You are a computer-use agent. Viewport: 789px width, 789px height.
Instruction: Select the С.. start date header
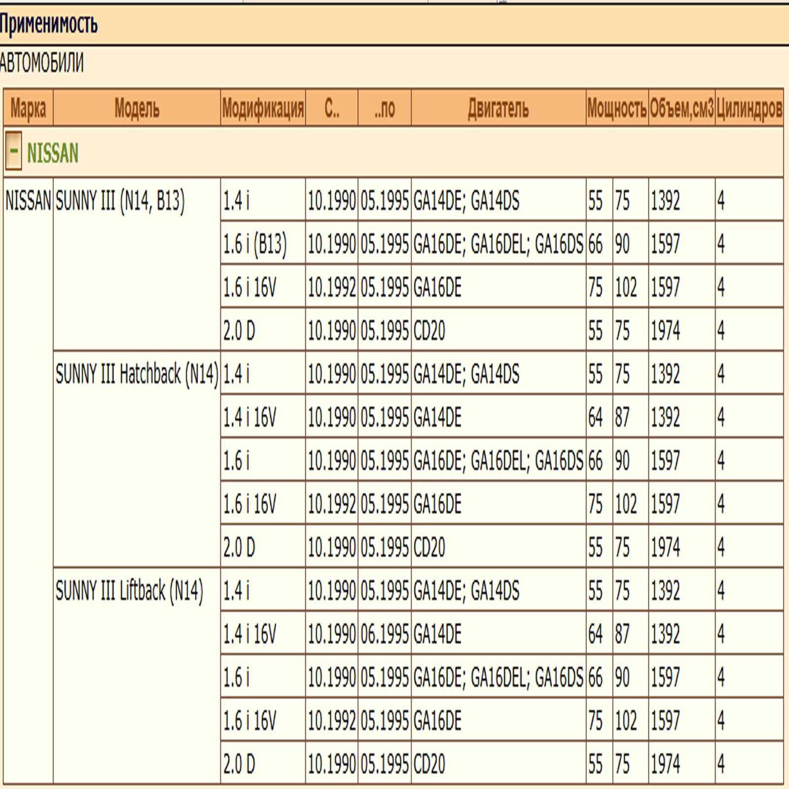pos(331,108)
